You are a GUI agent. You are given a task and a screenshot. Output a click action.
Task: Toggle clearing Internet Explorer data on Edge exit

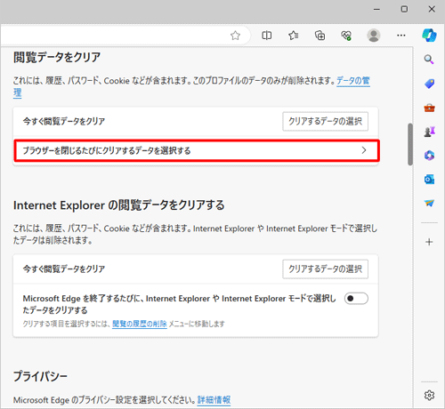[356, 299]
